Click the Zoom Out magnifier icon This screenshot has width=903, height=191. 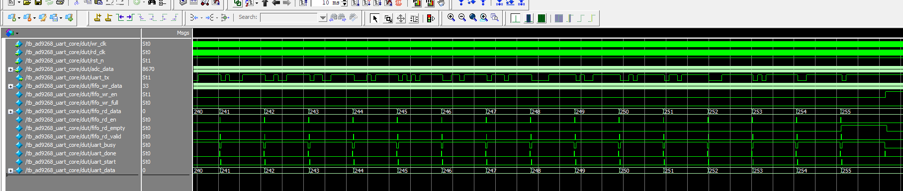point(462,18)
